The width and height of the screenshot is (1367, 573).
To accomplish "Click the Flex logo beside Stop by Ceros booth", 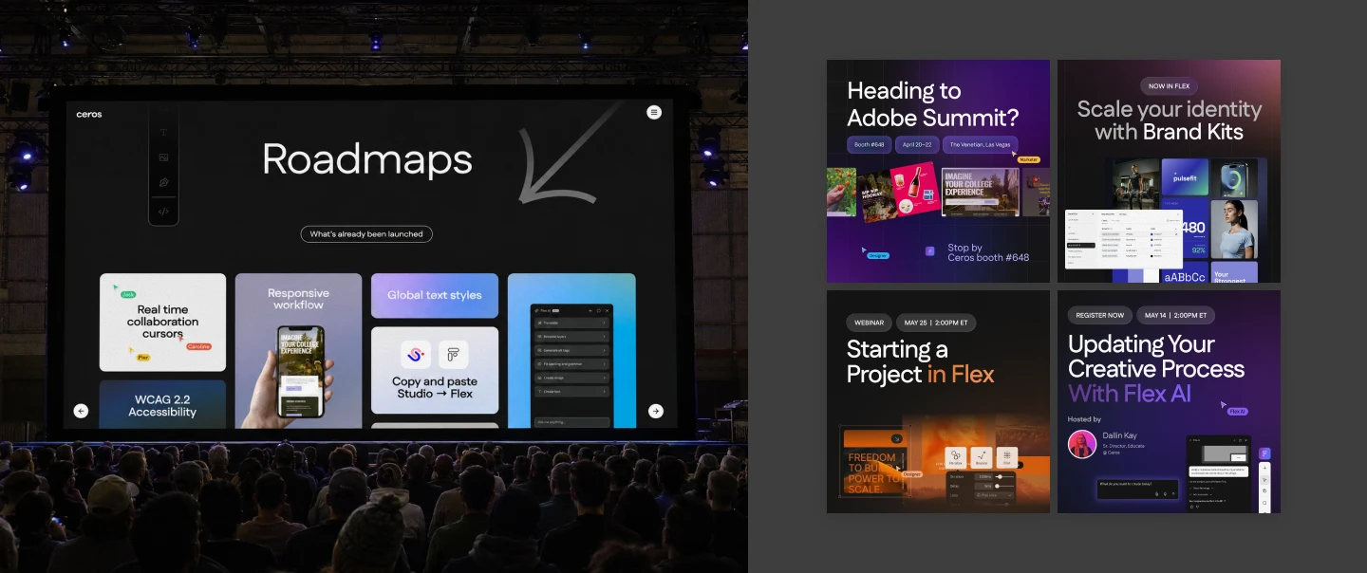I will click(930, 251).
